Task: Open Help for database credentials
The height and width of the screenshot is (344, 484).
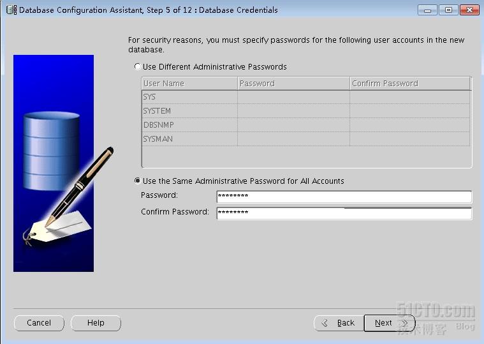Action: 96,323
